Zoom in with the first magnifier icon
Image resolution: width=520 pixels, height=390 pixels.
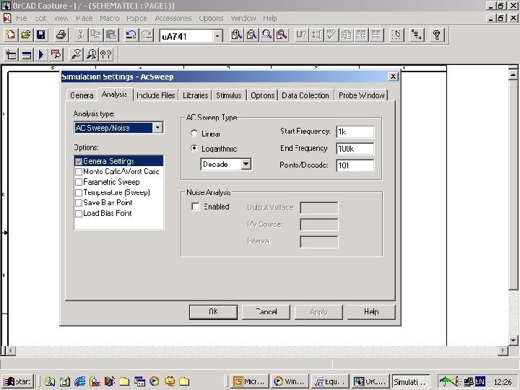pyautogui.click(x=237, y=35)
